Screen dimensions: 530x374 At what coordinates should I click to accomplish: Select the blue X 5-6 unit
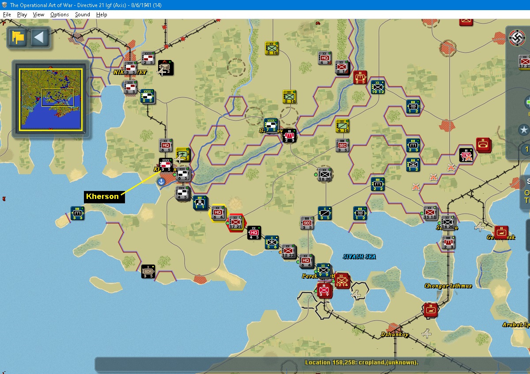point(272,242)
